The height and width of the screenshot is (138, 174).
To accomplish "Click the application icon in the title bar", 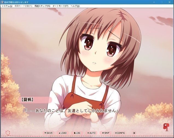I will coord(2,2).
